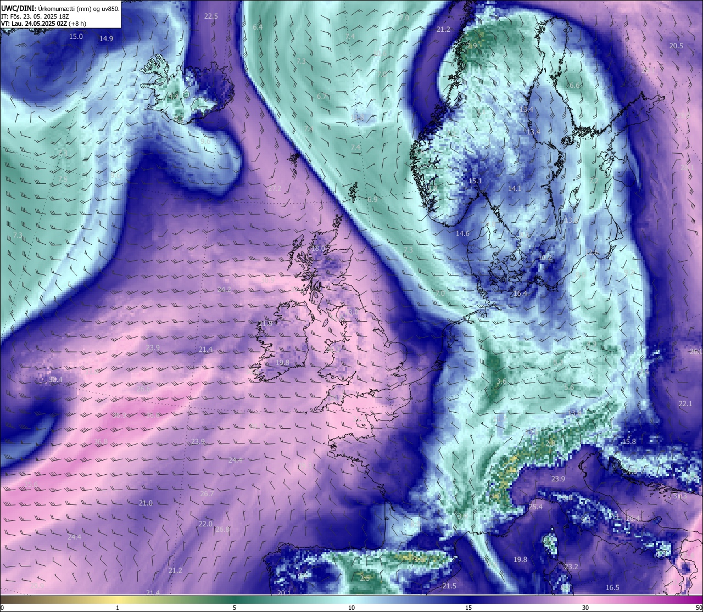Click the 'VT: Lau. 24.05.2025 02Z (+8 h)' line
The height and width of the screenshot is (612, 703).
coord(44,24)
